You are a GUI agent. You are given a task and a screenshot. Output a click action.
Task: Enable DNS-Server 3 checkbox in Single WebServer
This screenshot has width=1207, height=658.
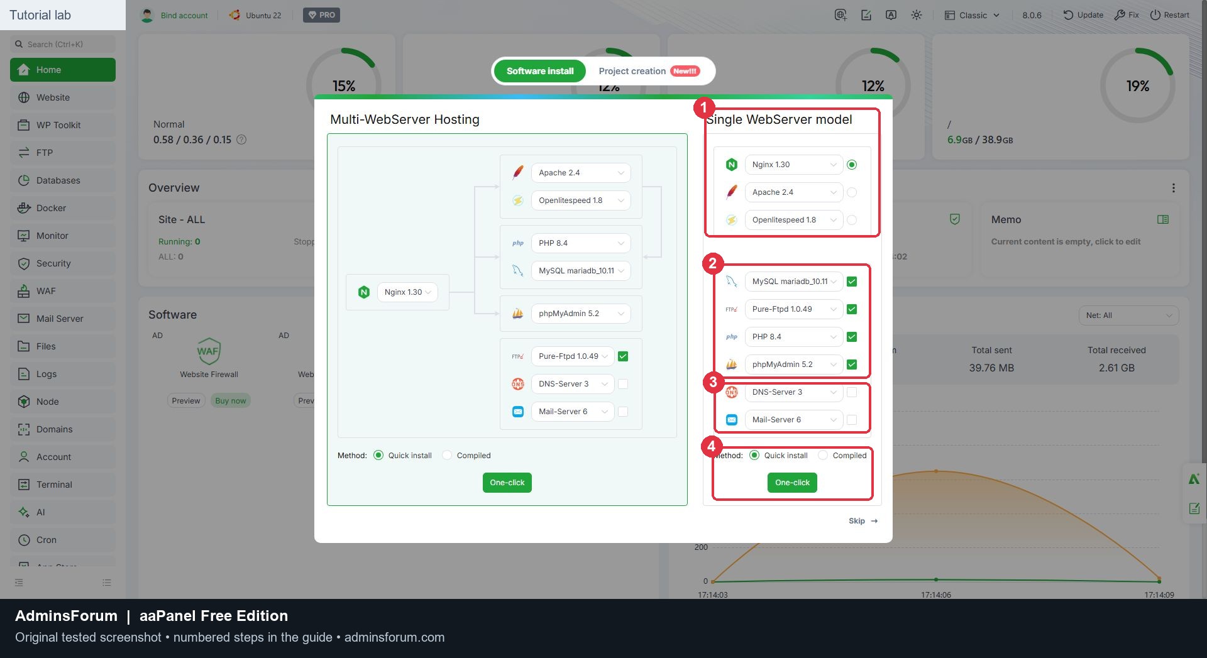(852, 392)
